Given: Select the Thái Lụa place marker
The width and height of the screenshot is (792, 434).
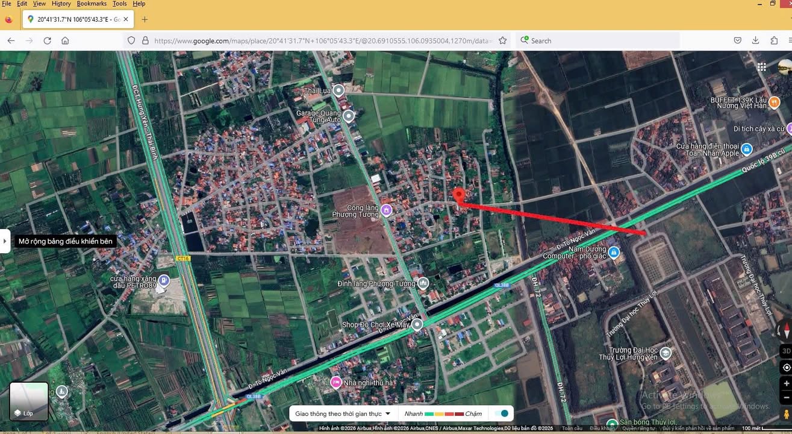Looking at the screenshot, I should point(338,90).
